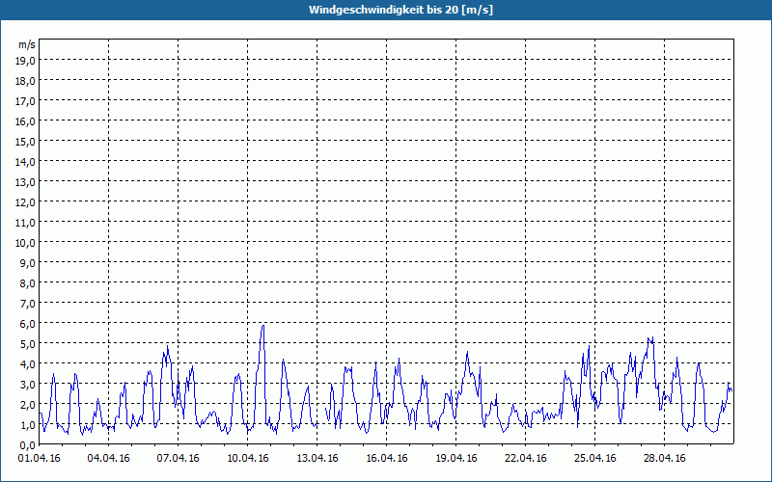This screenshot has height=482, width=772.
Task: Select the 5,0 y-axis label
Action: pos(29,344)
